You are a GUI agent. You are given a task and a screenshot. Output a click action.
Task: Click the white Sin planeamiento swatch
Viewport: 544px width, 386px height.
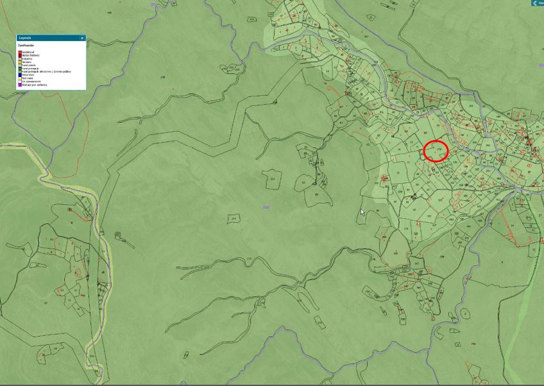click(20, 81)
